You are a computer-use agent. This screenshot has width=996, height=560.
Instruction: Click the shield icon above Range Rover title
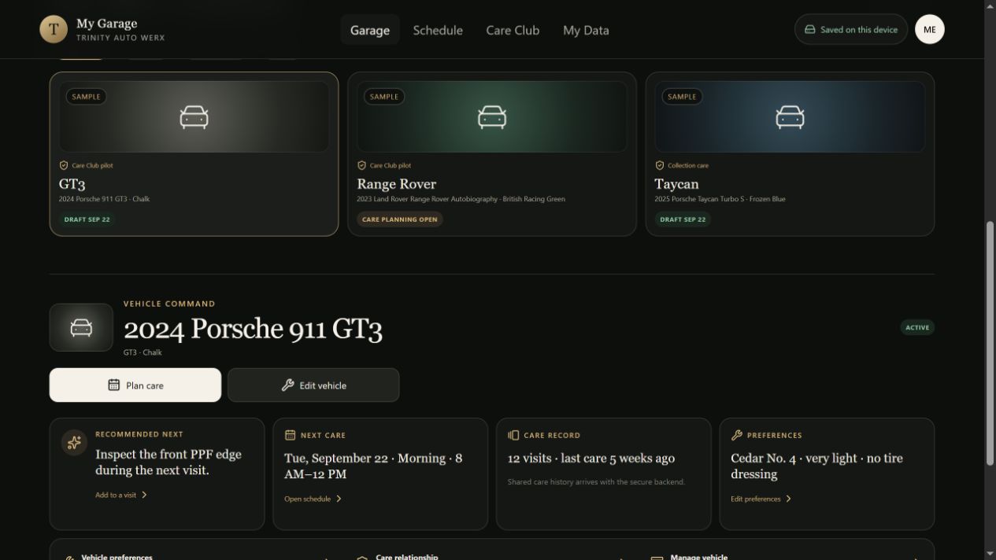point(361,165)
